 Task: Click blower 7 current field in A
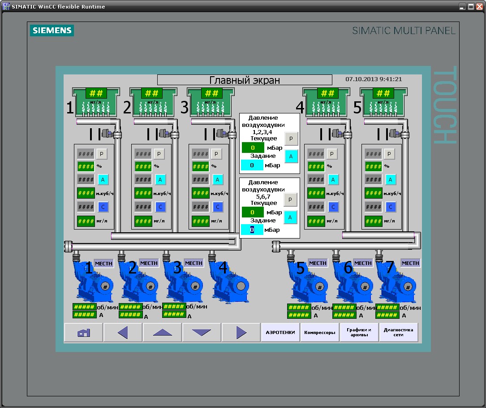click(387, 315)
